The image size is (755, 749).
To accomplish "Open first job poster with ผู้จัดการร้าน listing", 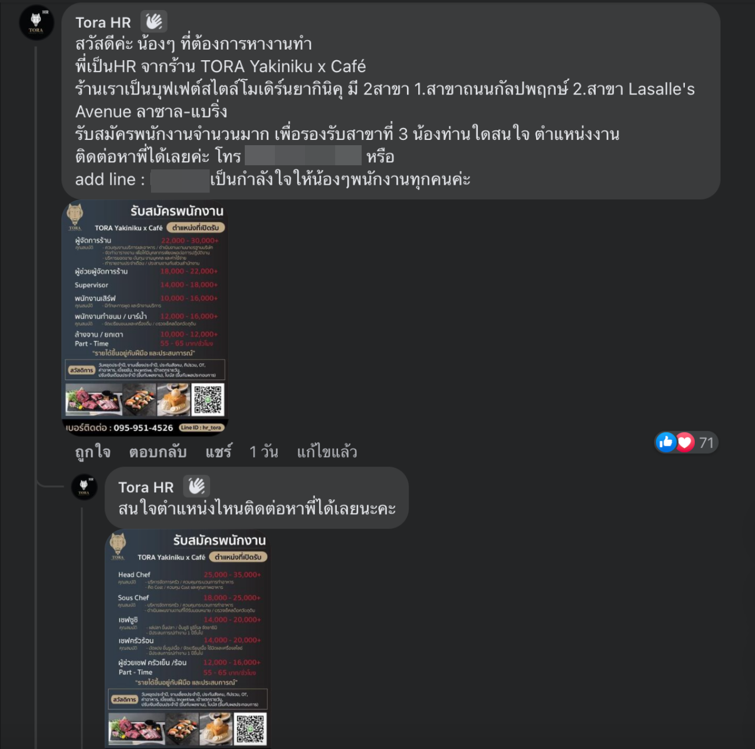I will 145,319.
